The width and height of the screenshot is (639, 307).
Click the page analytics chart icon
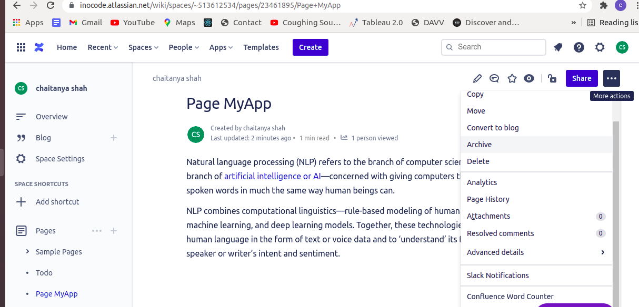click(344, 138)
